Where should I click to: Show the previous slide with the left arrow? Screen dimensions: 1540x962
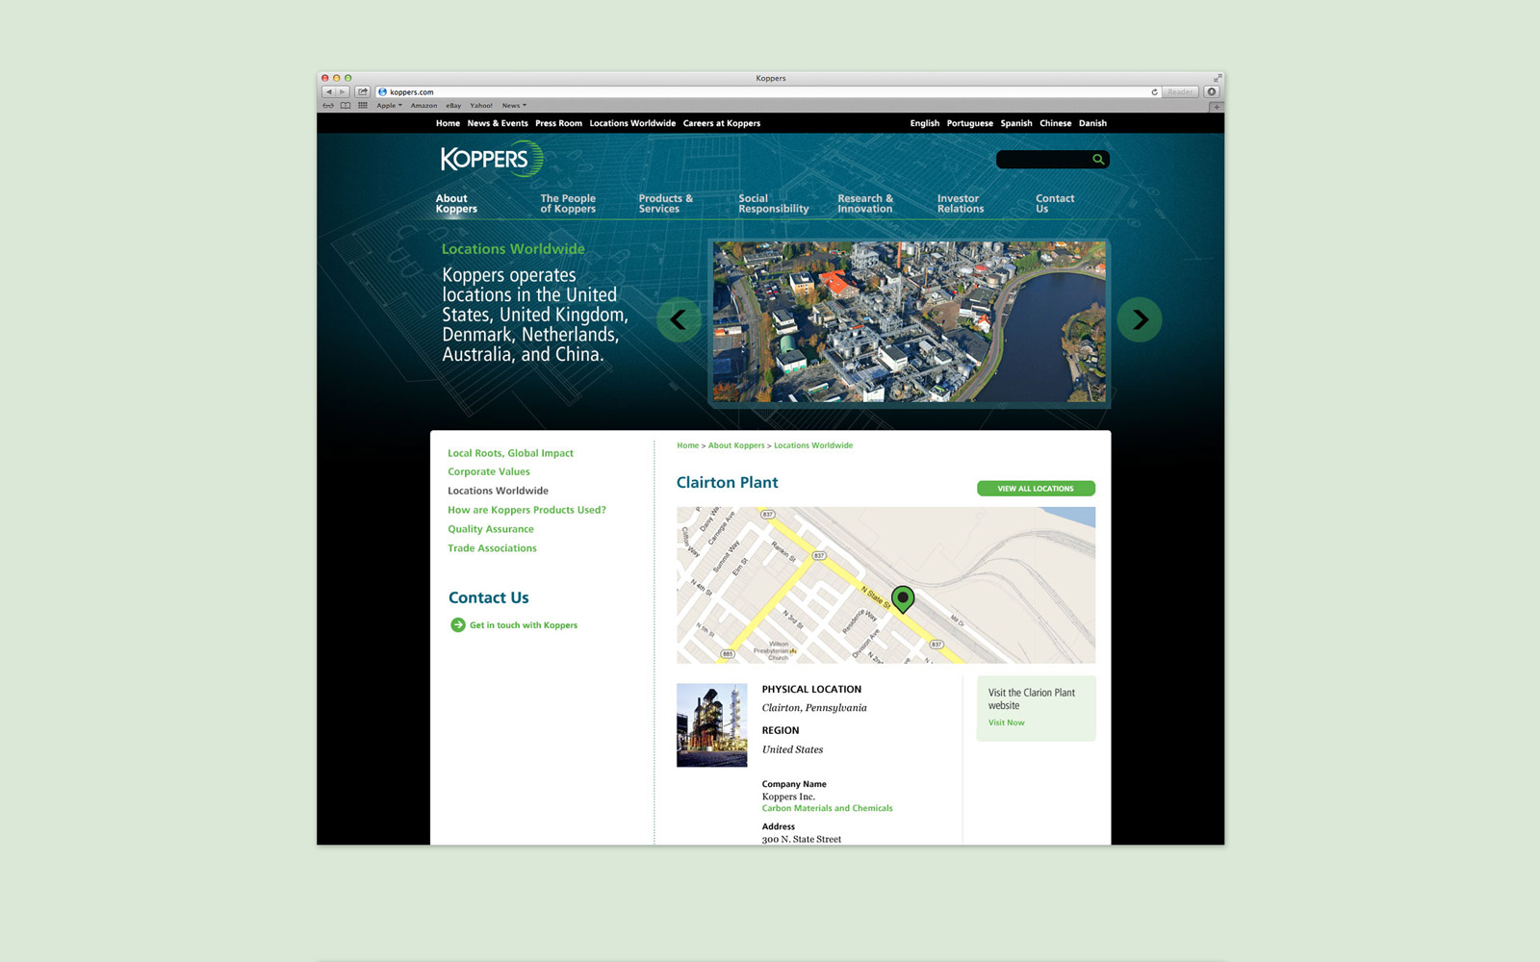click(679, 319)
